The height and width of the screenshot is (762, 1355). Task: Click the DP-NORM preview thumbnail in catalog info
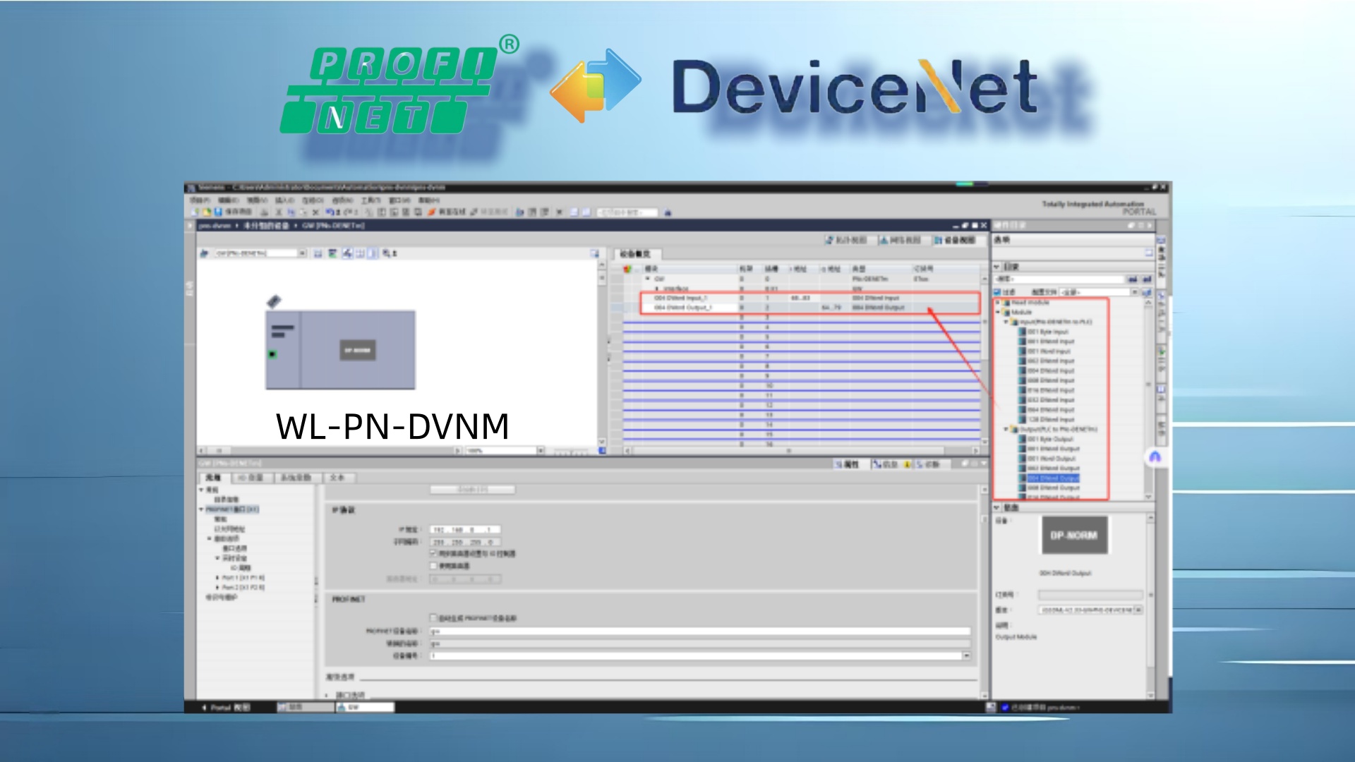tap(1074, 536)
